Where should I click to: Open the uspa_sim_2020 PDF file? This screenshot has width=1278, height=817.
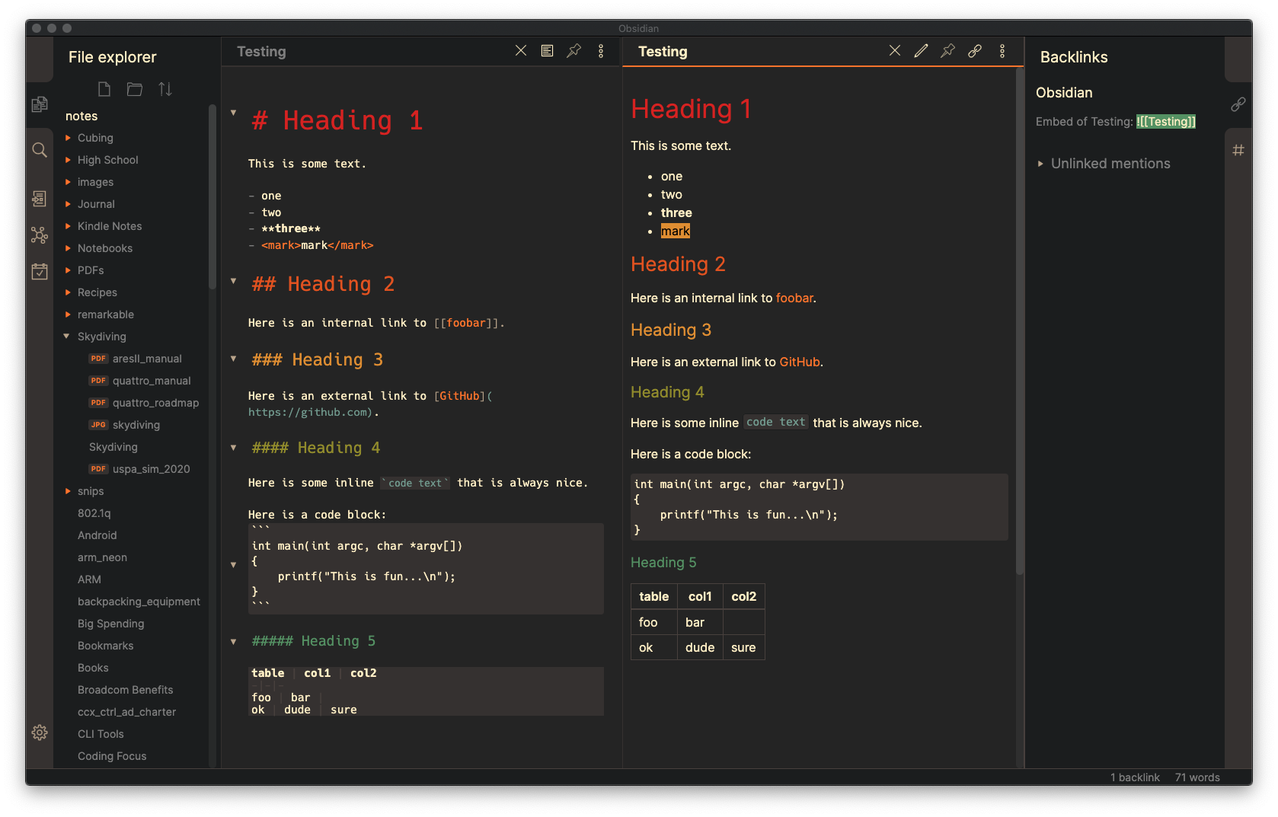click(152, 469)
